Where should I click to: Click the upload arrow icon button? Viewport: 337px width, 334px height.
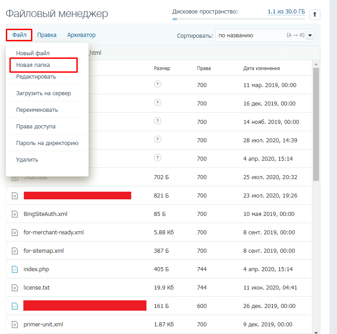(315, 15)
